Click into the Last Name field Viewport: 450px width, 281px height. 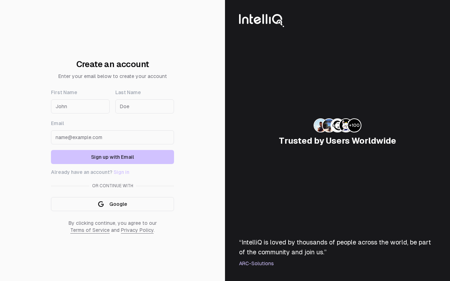144,106
